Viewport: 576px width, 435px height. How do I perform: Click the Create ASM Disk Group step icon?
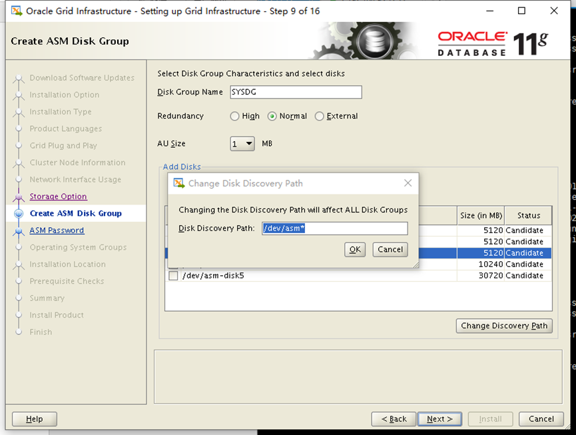tap(19, 213)
